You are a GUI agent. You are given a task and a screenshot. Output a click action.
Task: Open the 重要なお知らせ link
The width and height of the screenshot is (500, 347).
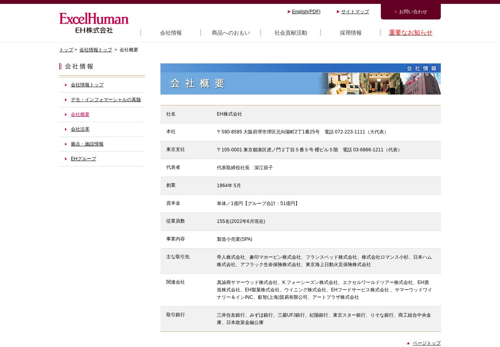click(x=411, y=33)
